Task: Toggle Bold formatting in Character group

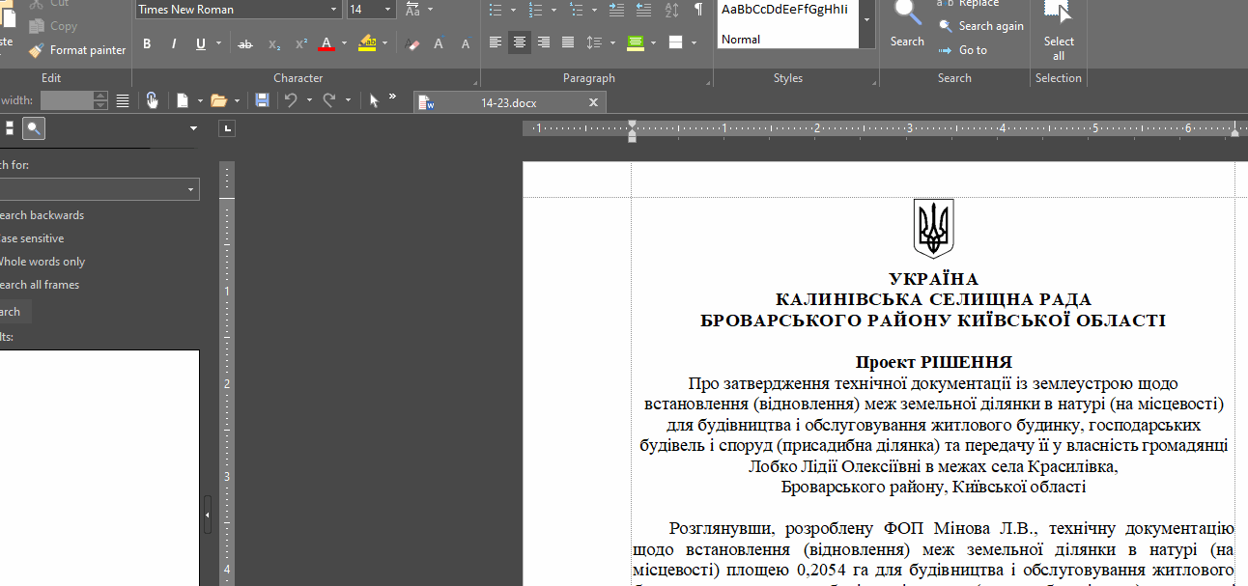Action: [x=147, y=43]
